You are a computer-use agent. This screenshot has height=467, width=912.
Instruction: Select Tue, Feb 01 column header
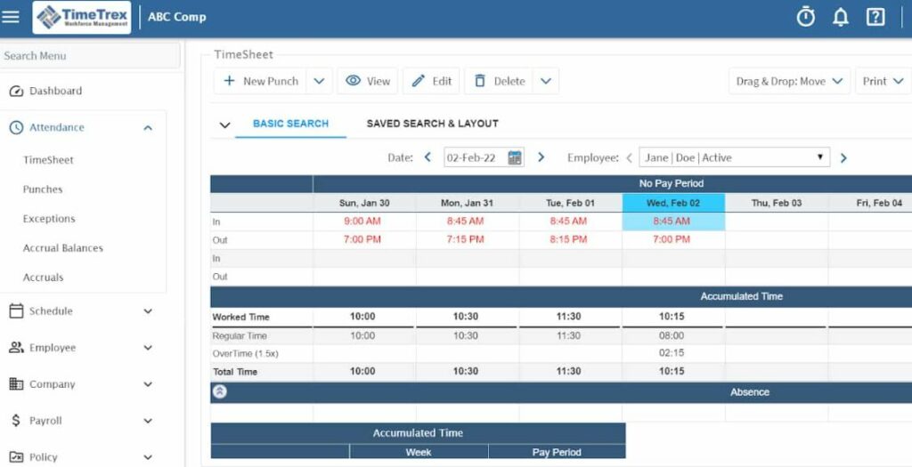click(x=571, y=203)
